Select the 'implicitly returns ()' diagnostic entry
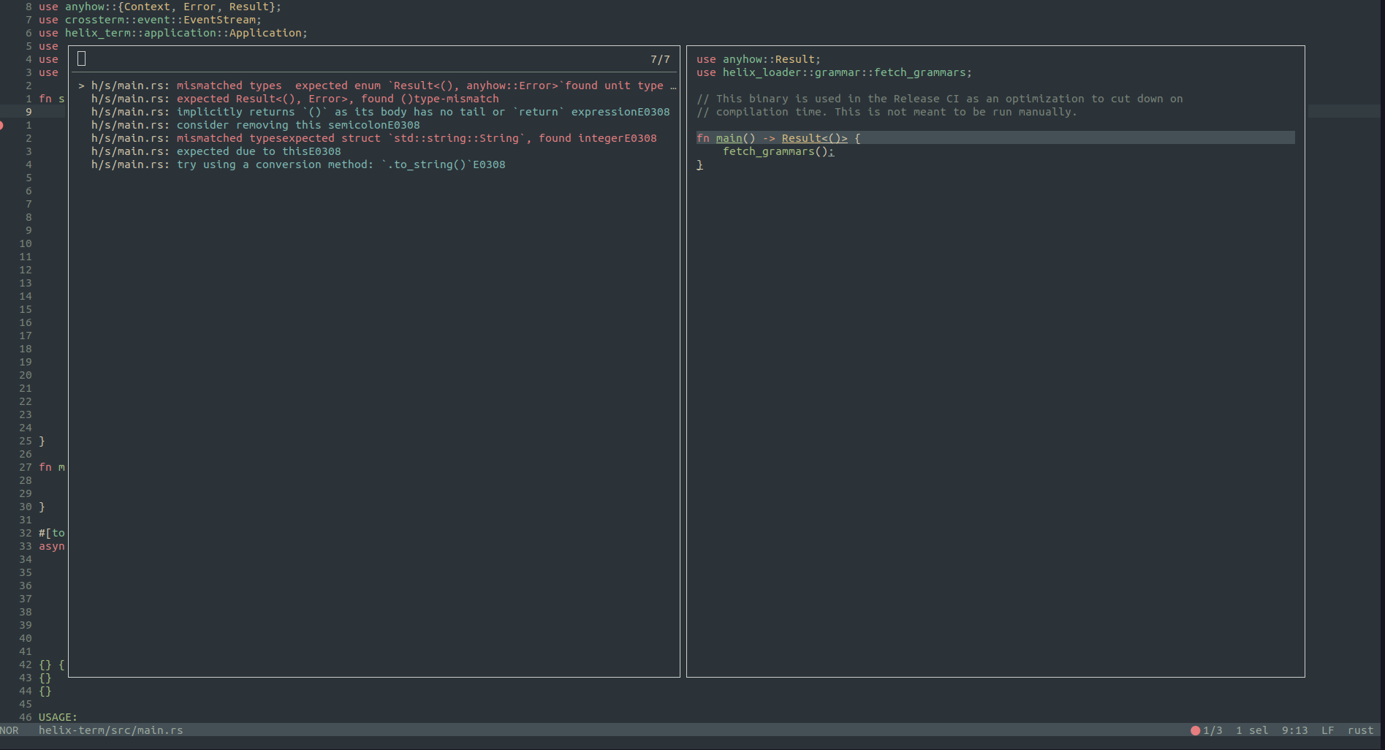 coord(380,112)
